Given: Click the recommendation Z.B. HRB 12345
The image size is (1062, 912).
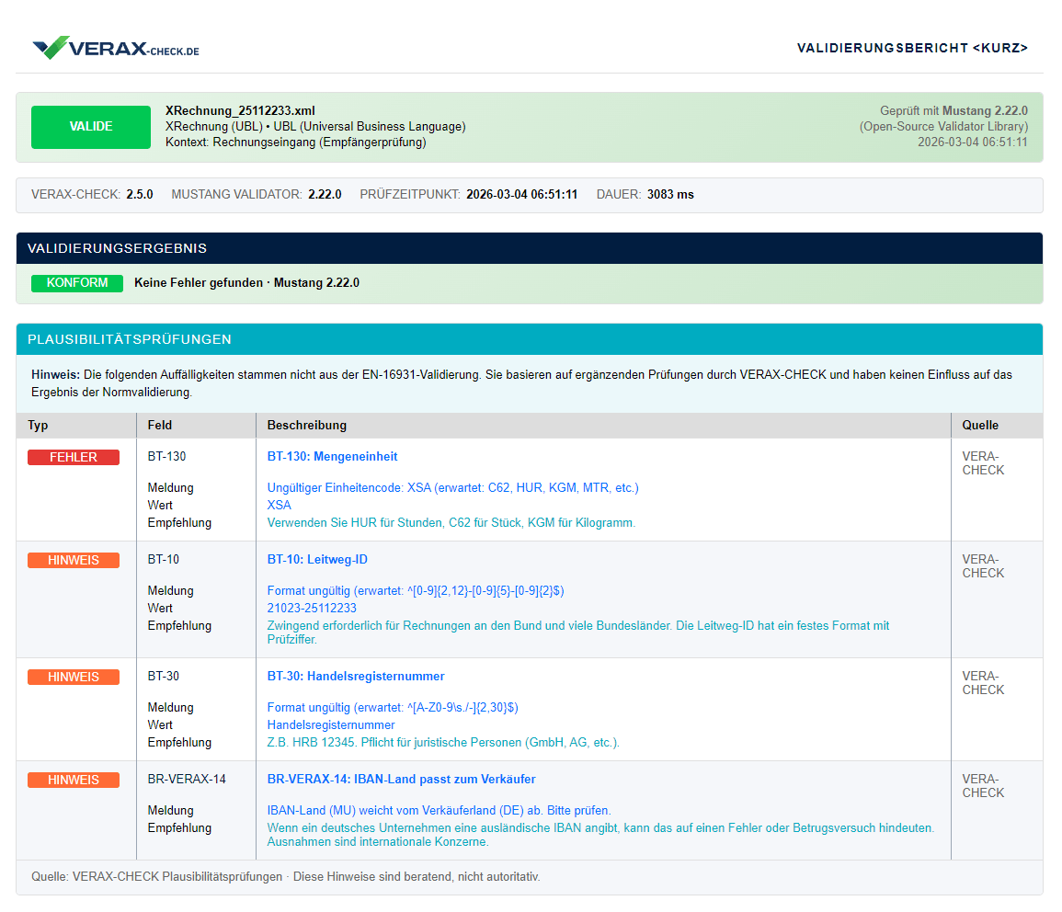Looking at the screenshot, I should pos(443,742).
